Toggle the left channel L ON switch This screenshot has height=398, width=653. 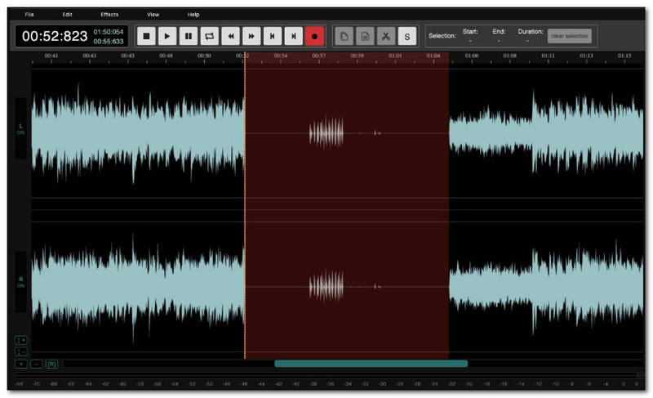(21, 129)
